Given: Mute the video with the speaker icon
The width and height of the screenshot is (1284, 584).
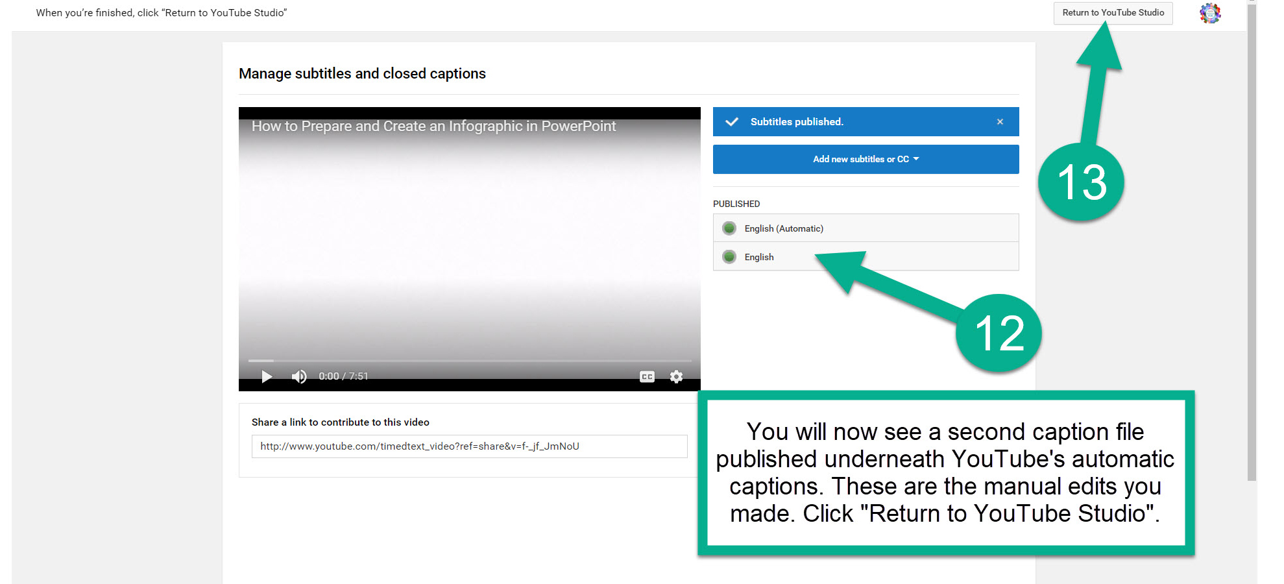Looking at the screenshot, I should point(299,376).
